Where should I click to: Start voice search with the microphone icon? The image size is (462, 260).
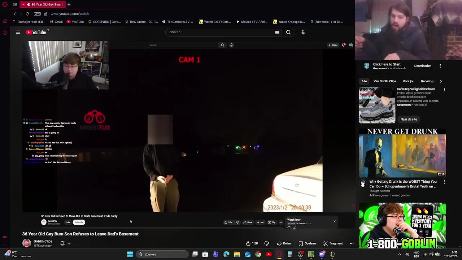pyautogui.click(x=303, y=32)
